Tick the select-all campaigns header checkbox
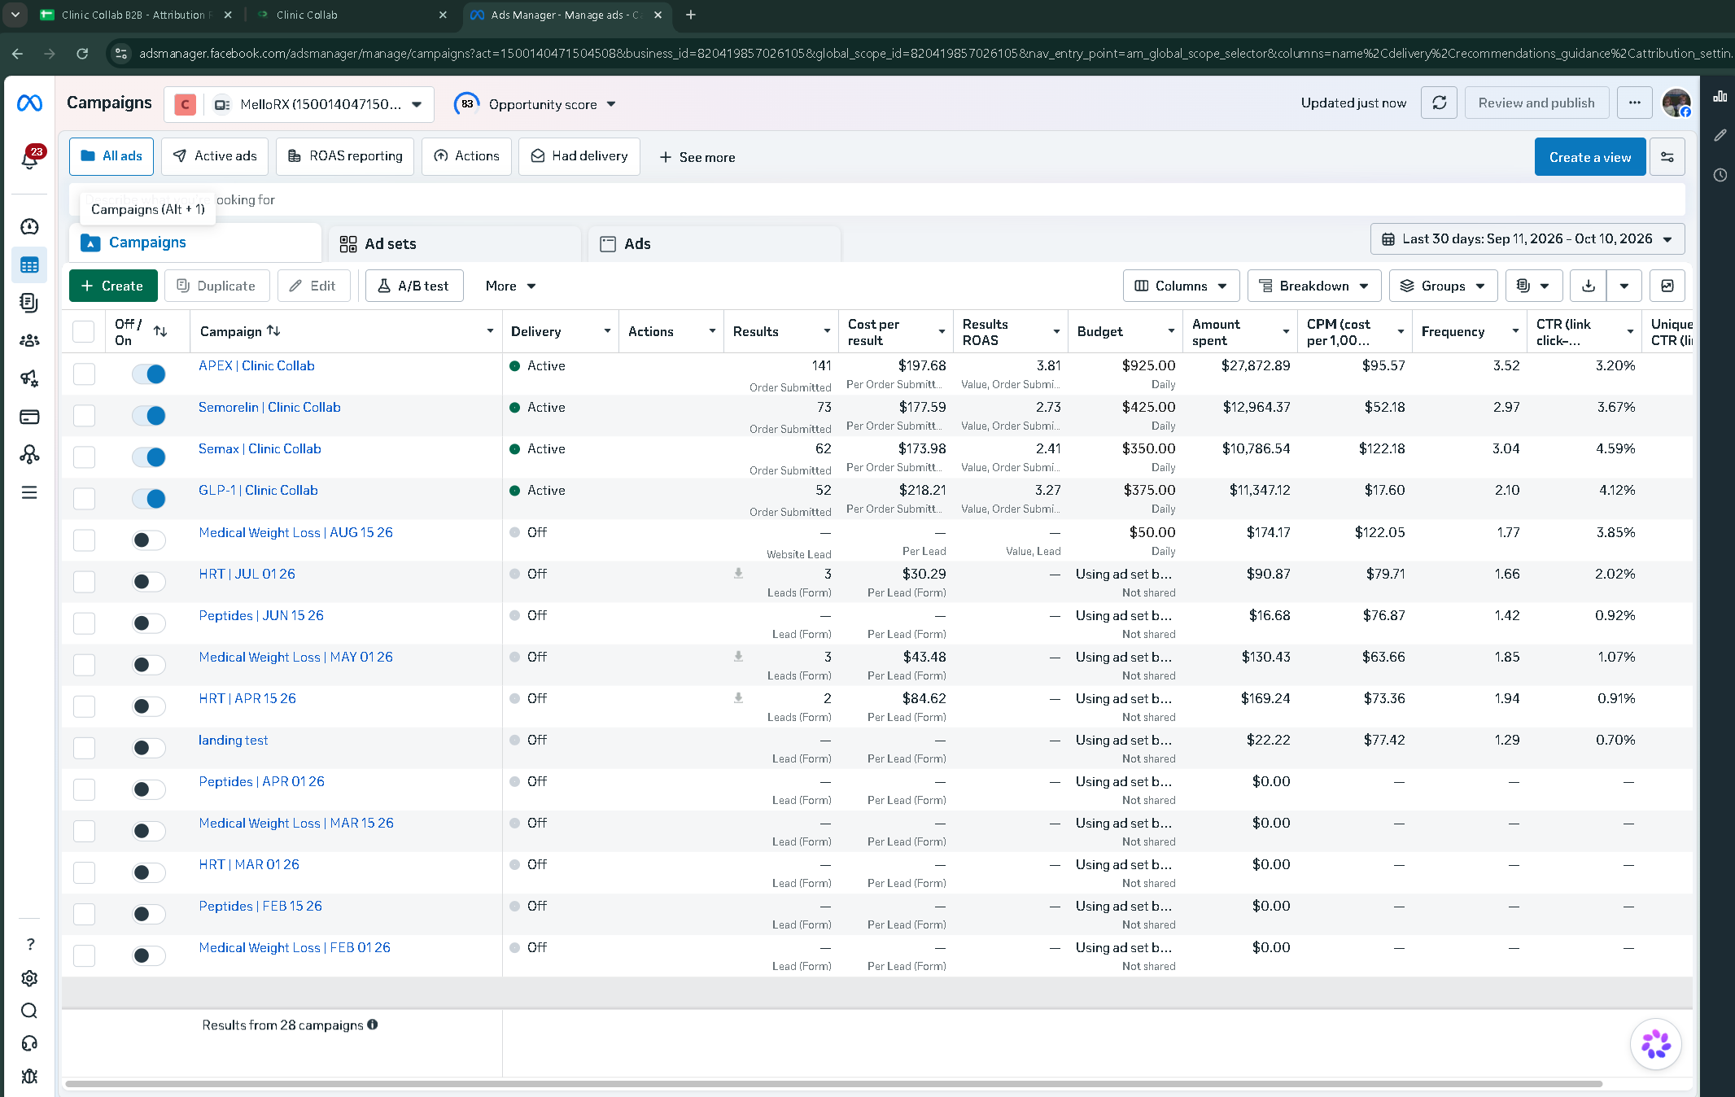This screenshot has width=1735, height=1097. tap(83, 331)
